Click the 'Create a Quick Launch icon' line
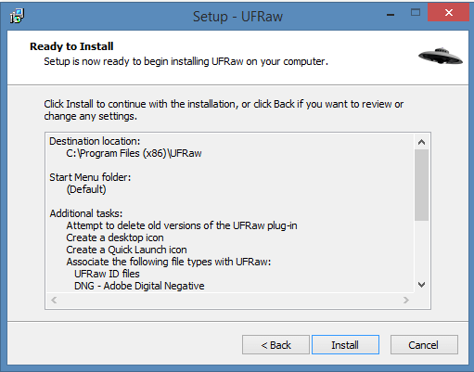 click(x=126, y=250)
